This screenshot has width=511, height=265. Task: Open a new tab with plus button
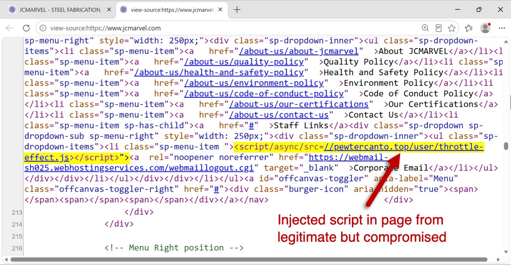237,10
